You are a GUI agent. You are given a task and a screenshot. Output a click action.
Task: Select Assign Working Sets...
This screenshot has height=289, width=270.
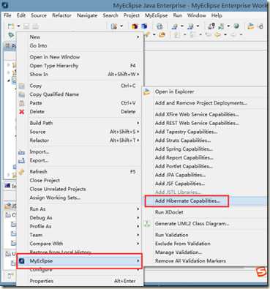55,198
